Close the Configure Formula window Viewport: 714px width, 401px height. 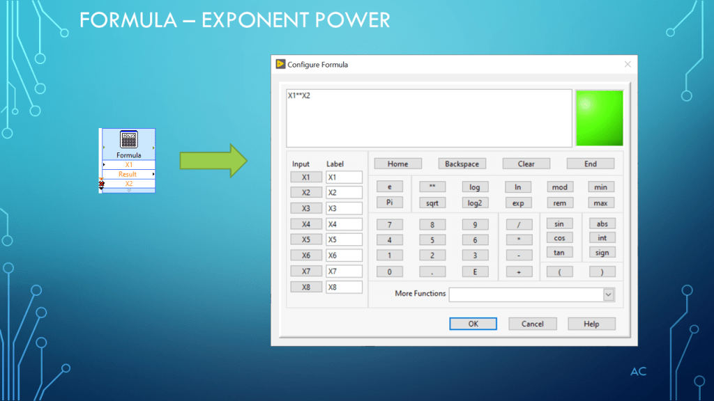627,64
